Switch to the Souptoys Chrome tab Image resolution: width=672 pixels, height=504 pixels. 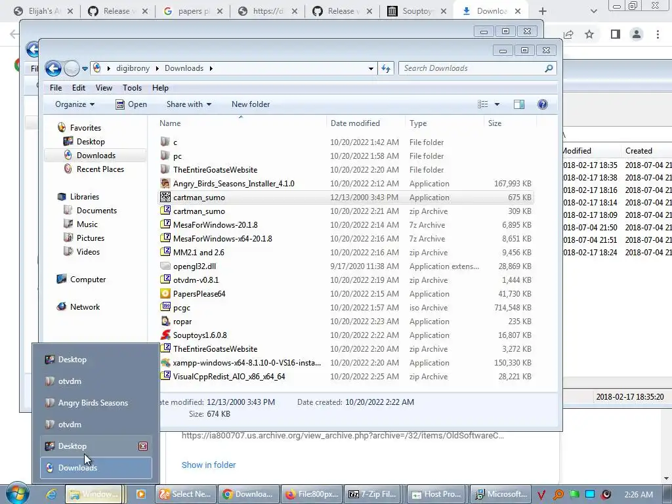point(416,11)
